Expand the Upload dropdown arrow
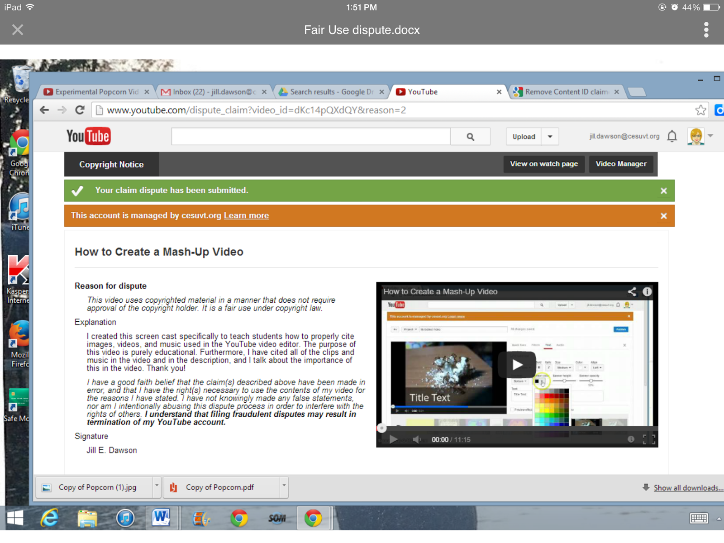This screenshot has height=543, width=724. tap(550, 137)
